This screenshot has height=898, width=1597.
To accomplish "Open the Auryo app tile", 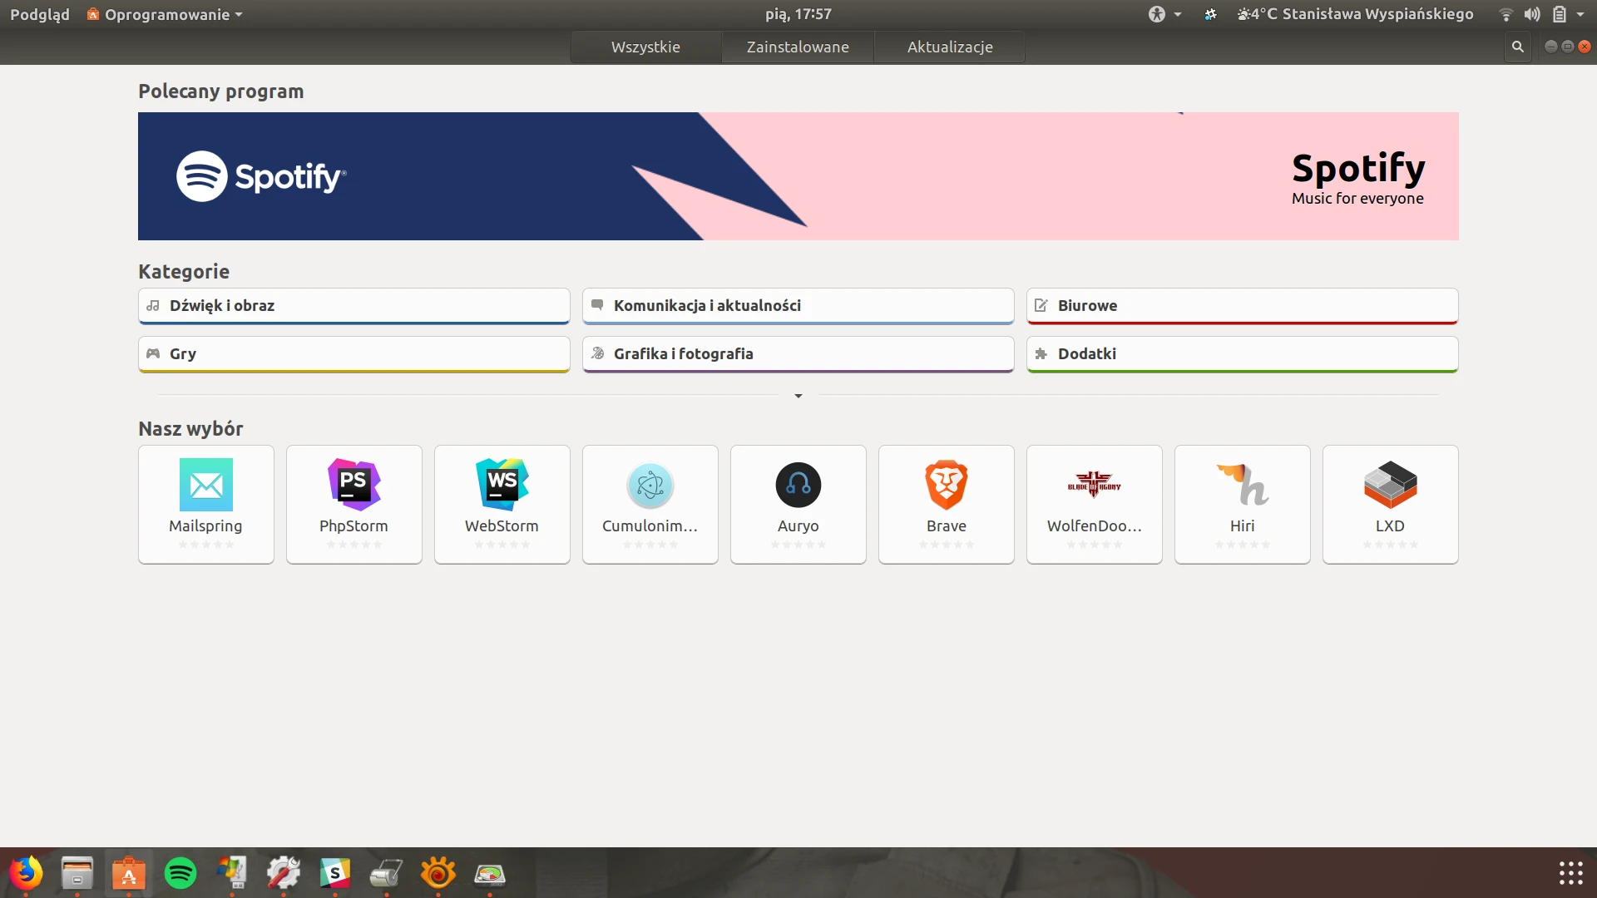I will point(798,505).
